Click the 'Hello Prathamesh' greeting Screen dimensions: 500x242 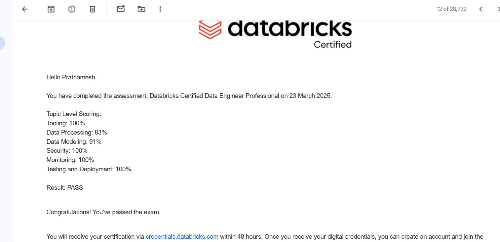(x=71, y=77)
